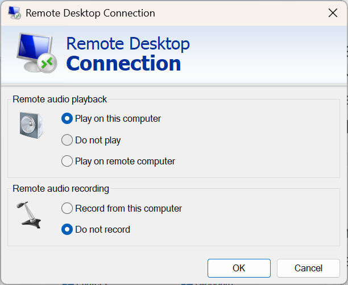Confirm settings with the OK button

pyautogui.click(x=239, y=268)
